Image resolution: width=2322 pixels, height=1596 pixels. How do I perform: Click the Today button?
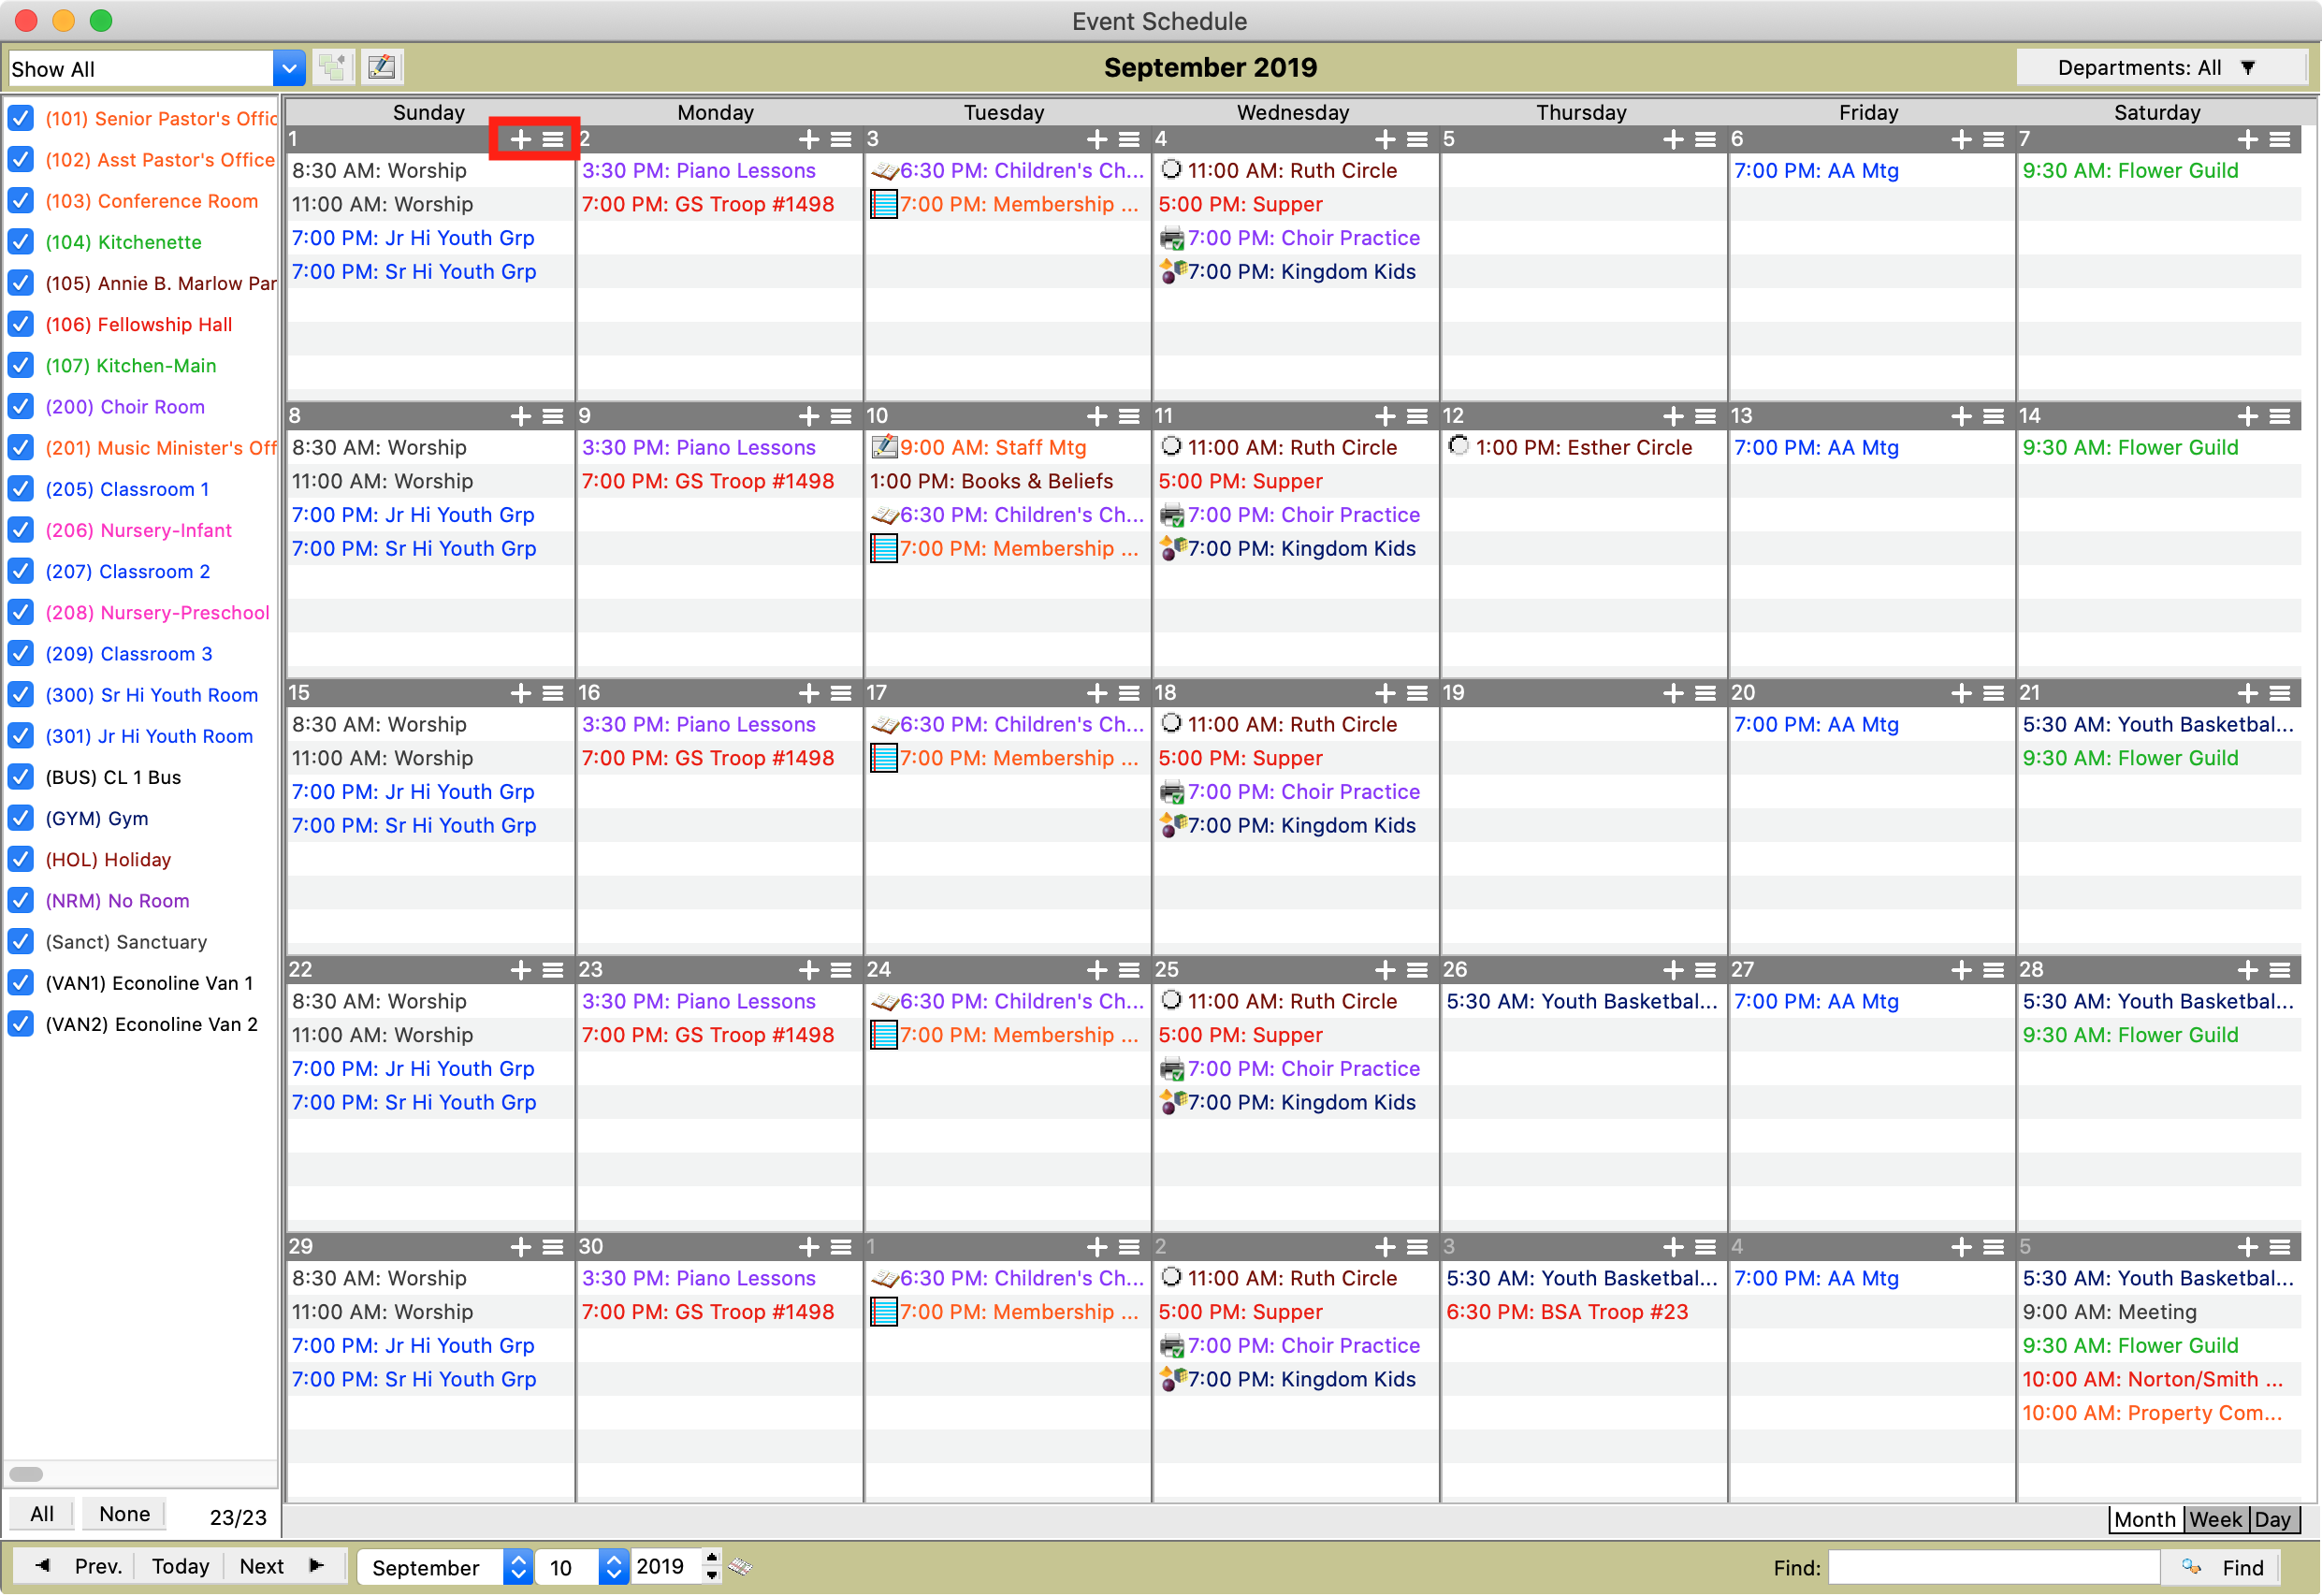180,1566
